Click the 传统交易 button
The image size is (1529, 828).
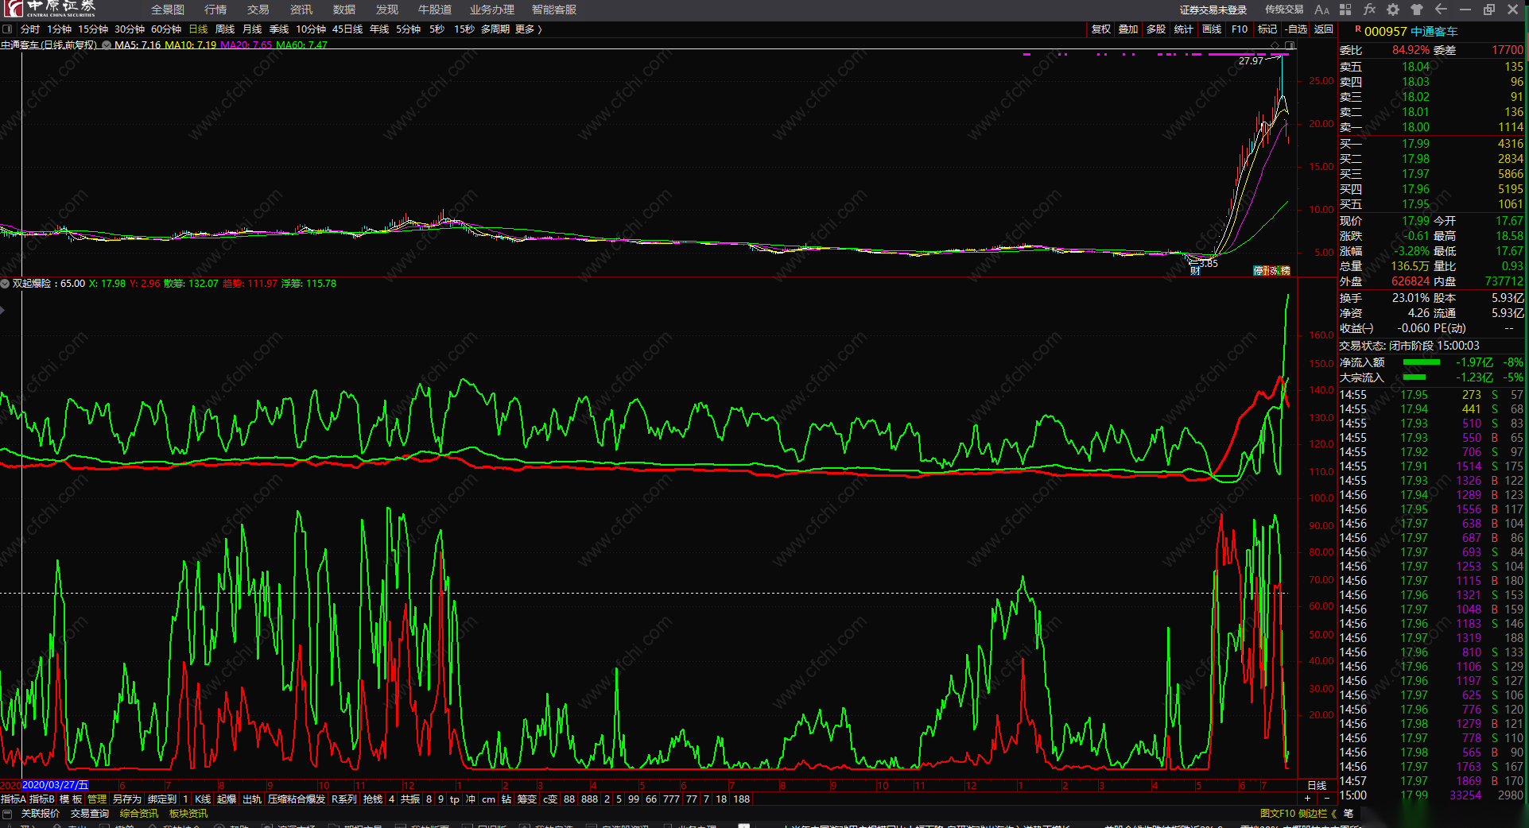pos(1284,10)
